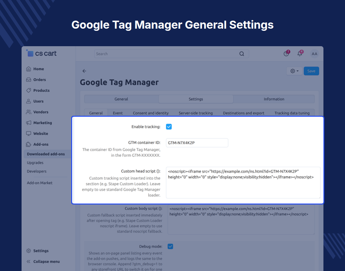Click the Custom head script textarea
Viewport: 345px width, 271px height.
click(x=243, y=183)
